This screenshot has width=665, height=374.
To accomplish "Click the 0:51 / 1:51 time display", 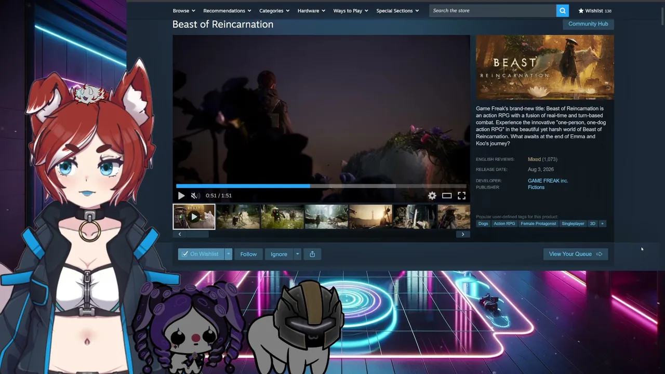I will coord(219,196).
